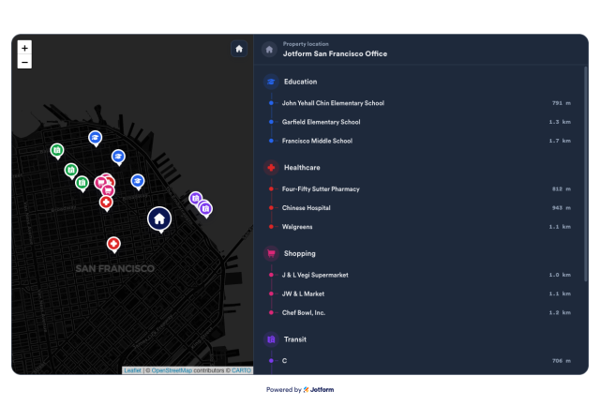600x406 pixels.
Task: Click the middle green map marker
Action: (71, 171)
